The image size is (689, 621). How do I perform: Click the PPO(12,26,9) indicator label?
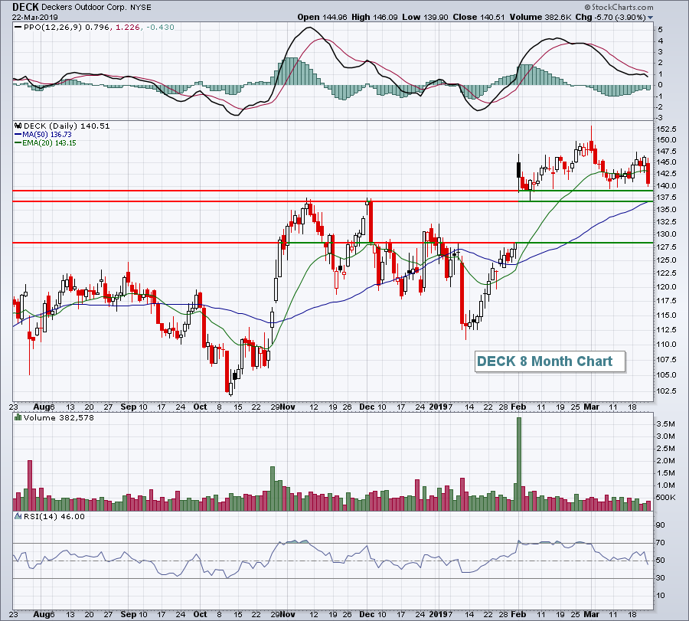pyautogui.click(x=53, y=28)
